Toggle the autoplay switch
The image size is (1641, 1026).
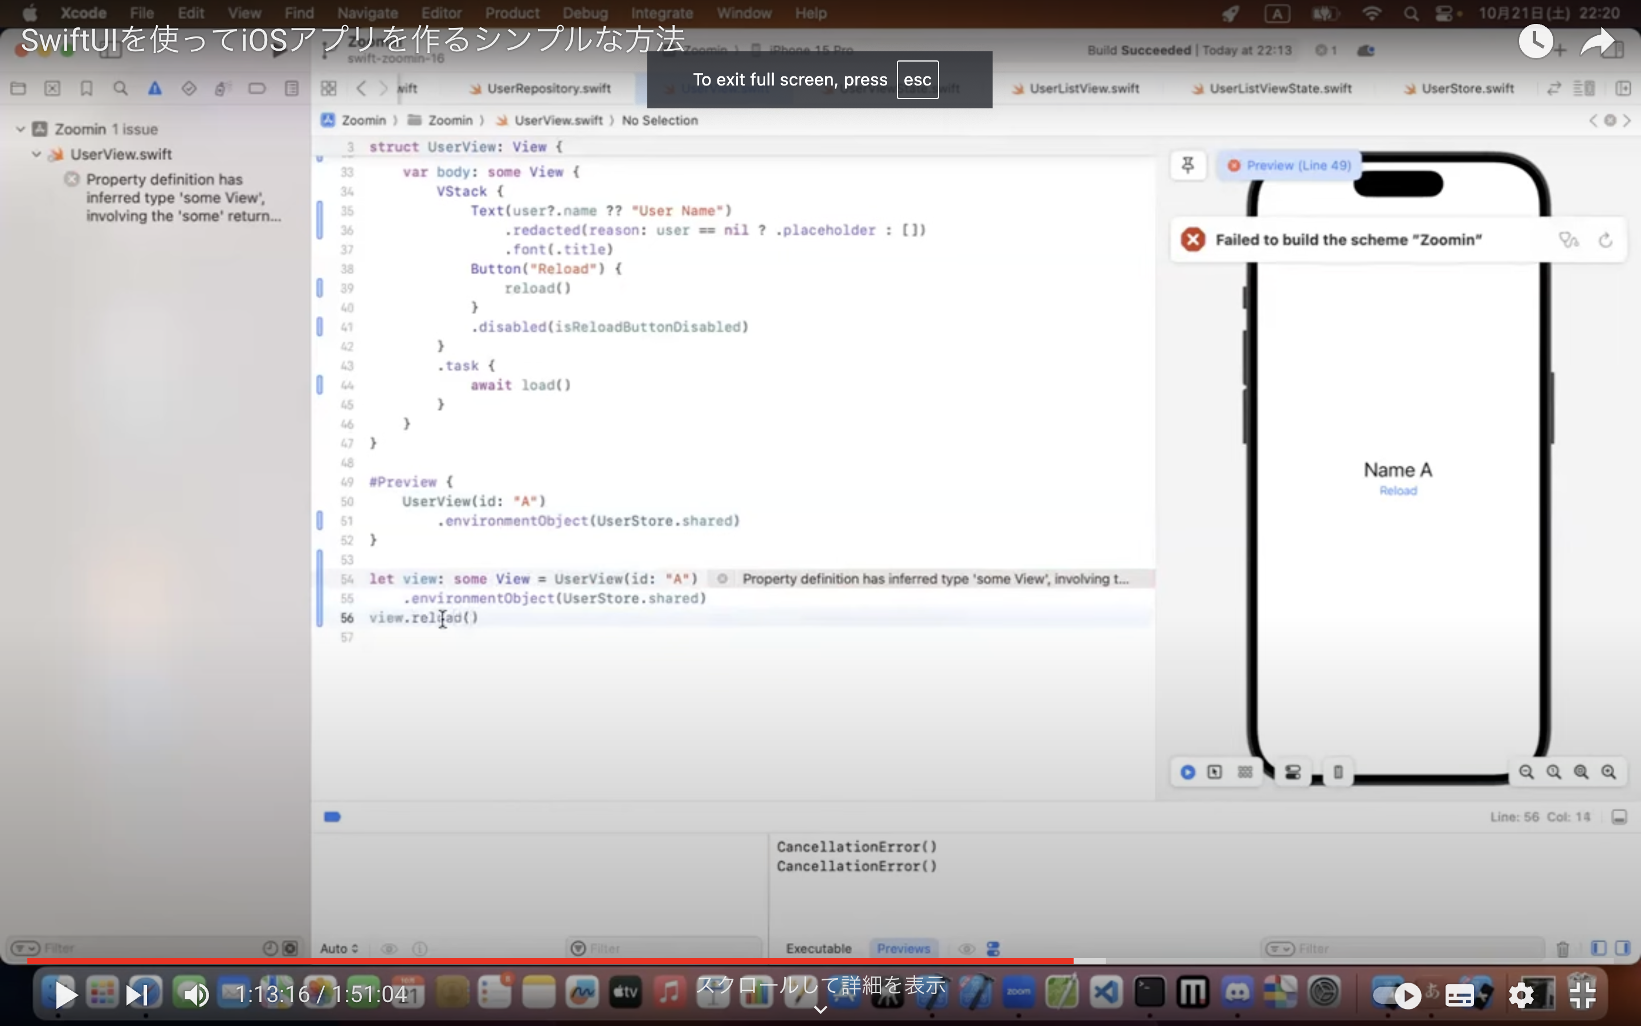click(1397, 996)
